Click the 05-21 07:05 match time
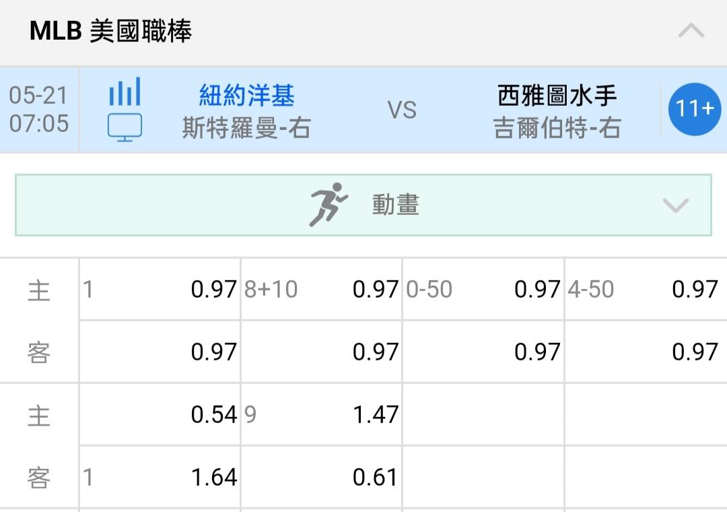727x512 pixels. point(39,110)
